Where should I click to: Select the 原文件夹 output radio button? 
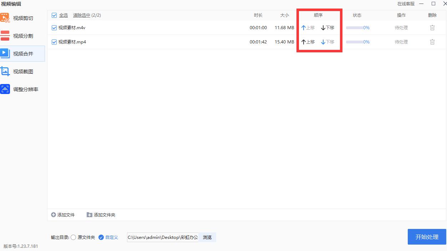(x=73, y=237)
